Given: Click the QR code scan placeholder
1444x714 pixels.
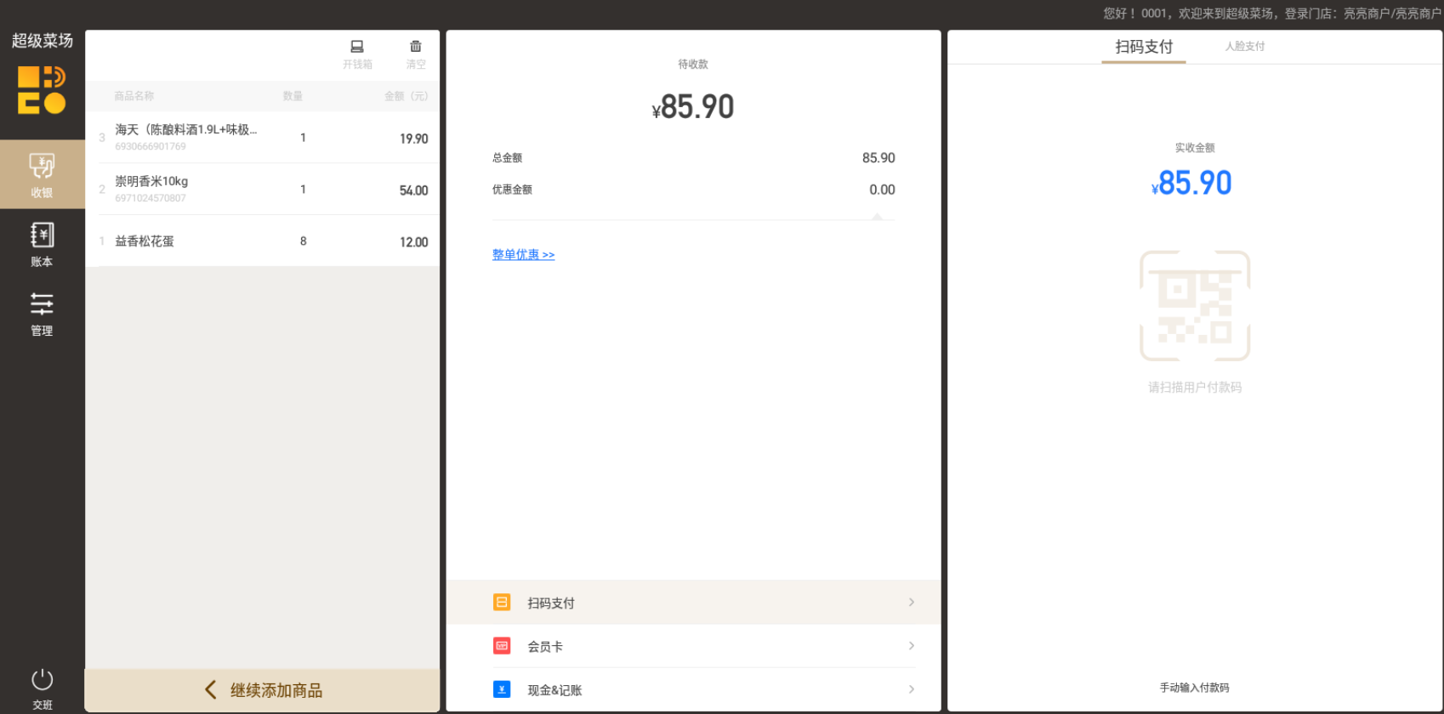Looking at the screenshot, I should tap(1195, 306).
